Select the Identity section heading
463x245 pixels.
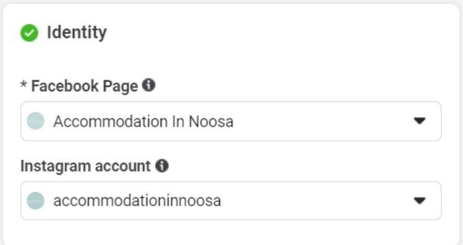[77, 32]
